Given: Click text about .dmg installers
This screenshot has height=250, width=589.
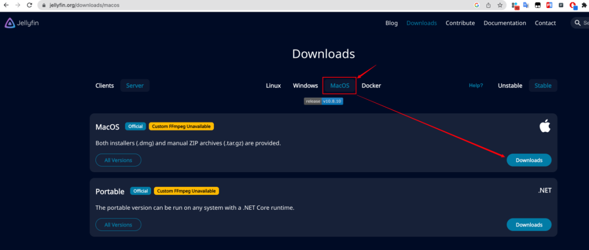Looking at the screenshot, I should click(x=188, y=143).
